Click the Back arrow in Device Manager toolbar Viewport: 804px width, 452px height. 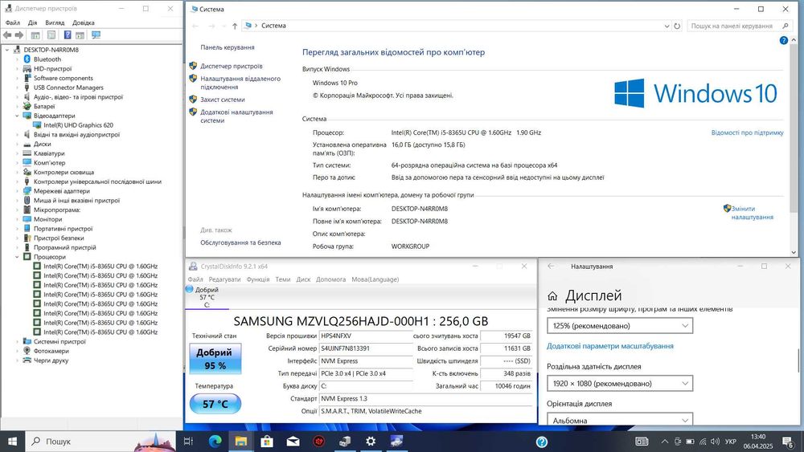7,35
